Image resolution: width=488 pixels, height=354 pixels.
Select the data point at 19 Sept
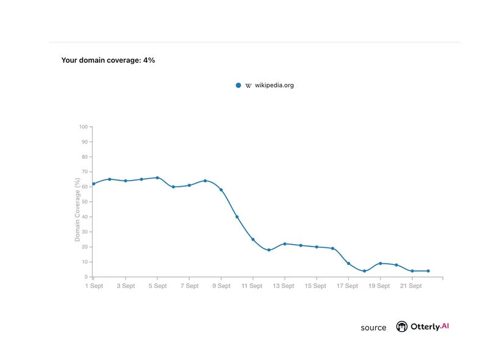click(x=380, y=263)
